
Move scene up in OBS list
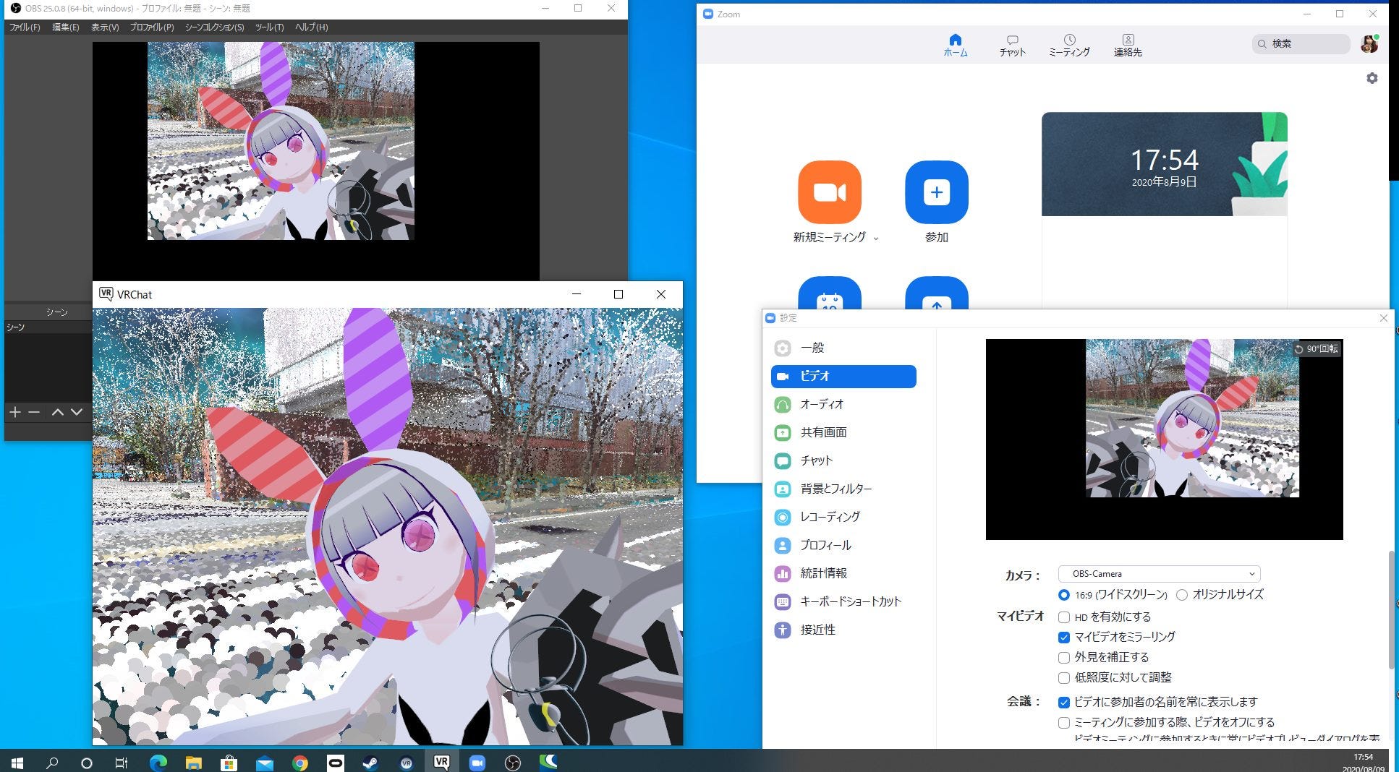point(58,412)
